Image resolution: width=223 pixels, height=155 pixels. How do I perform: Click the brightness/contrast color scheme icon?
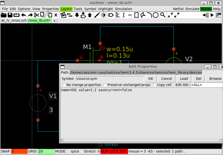(x=103, y=15)
